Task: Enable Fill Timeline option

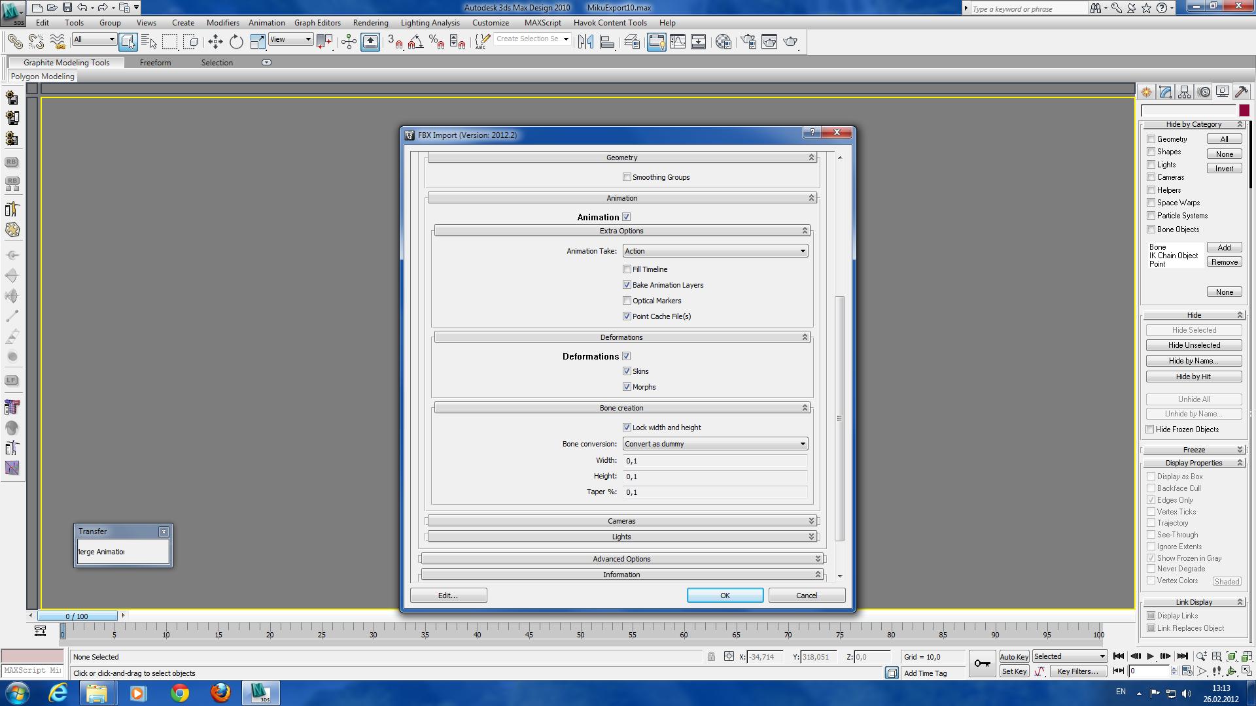Action: pyautogui.click(x=627, y=269)
